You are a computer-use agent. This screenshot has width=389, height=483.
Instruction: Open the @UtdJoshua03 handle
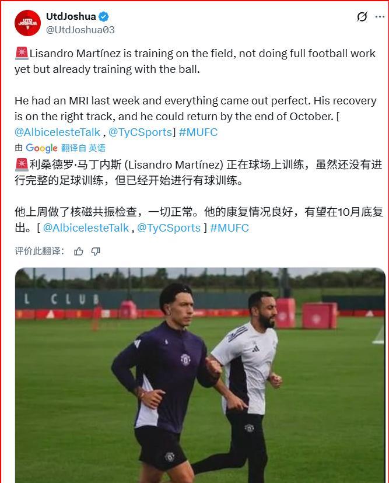(80, 30)
